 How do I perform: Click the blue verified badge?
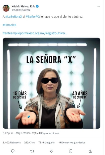pos(37,6)
